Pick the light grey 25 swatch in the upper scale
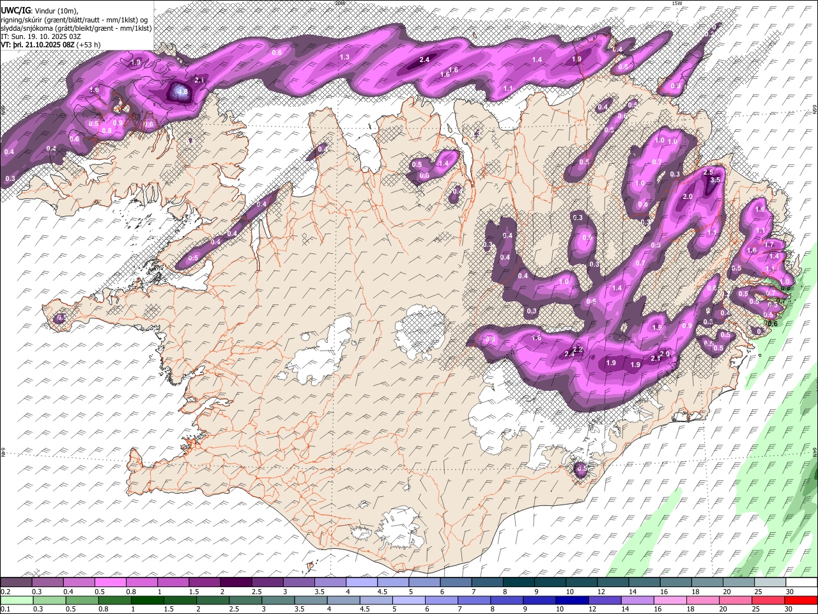The width and height of the screenshot is (818, 614). coord(770,582)
